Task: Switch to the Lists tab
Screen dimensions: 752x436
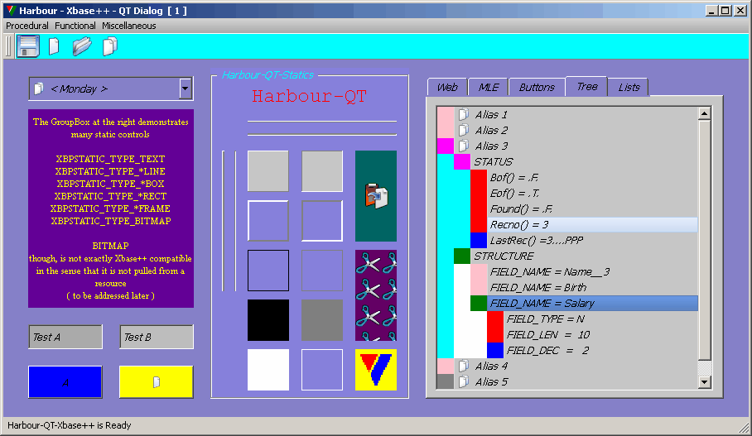Action: click(x=629, y=87)
